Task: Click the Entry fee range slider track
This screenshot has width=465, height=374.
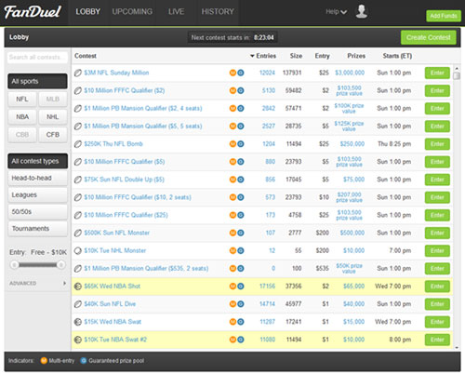Action: 37,265
